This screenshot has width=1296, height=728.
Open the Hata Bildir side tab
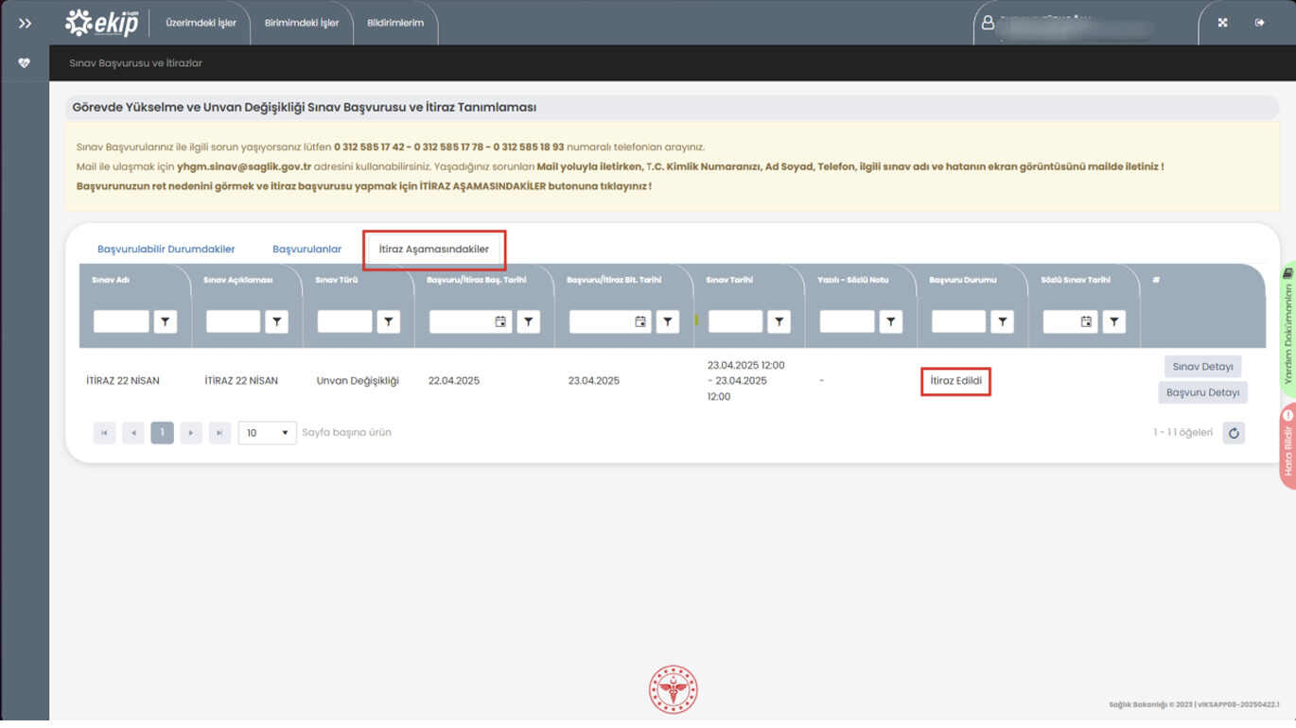(x=1287, y=444)
